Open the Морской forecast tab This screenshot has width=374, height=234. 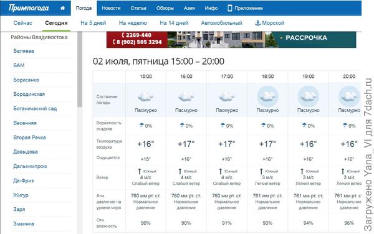[273, 23]
